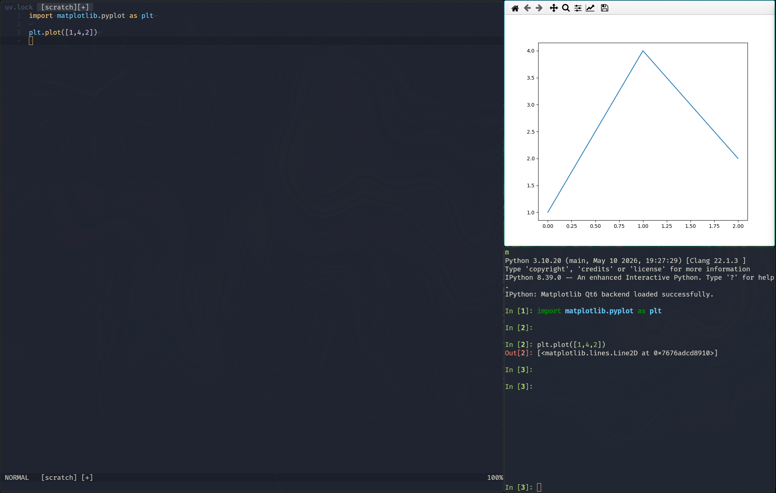Go back to previous plot view

coord(527,8)
